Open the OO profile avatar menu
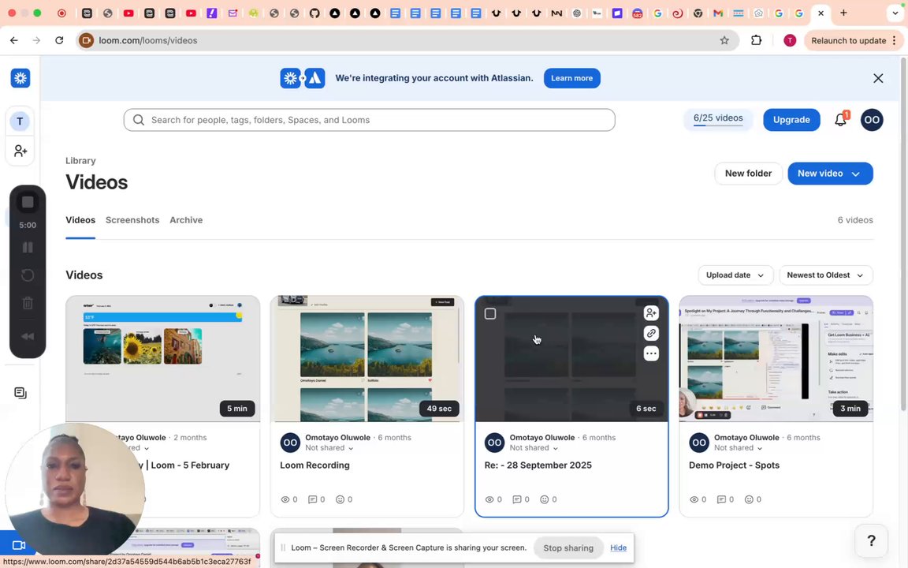Viewport: 908px width, 568px height. point(872,120)
